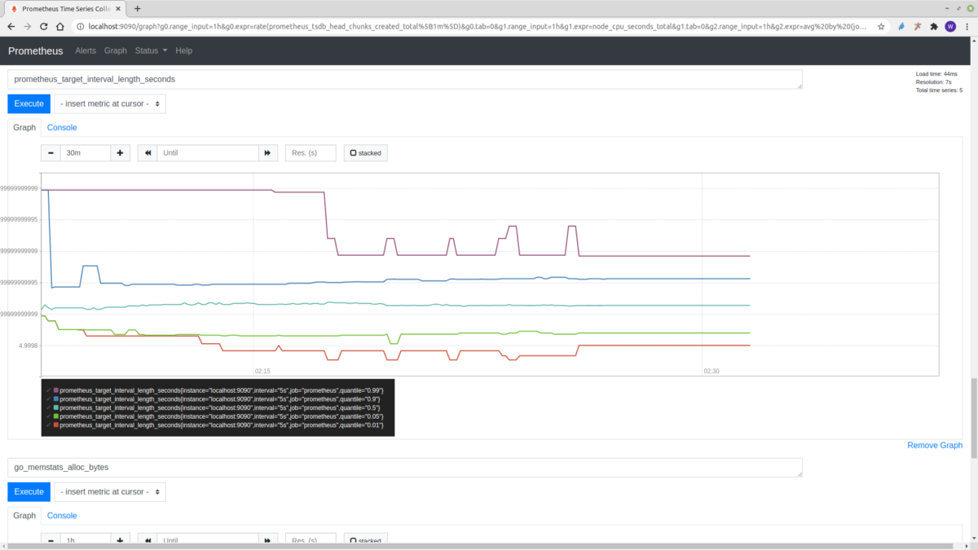Toggle the quantile 0.9 series checkmark in legend

click(x=48, y=399)
